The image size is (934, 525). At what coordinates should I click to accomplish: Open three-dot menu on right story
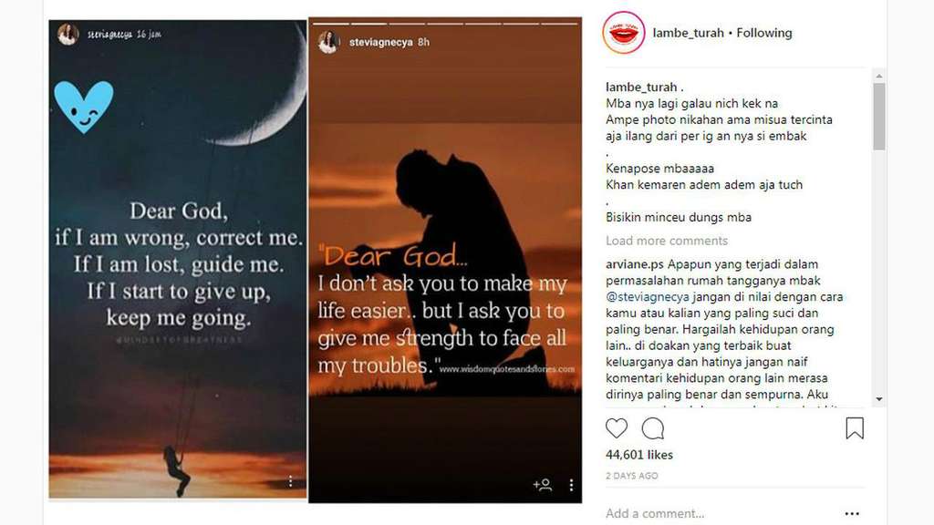pyautogui.click(x=571, y=485)
